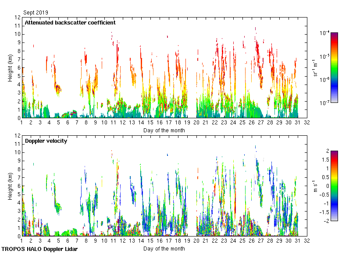Select day 19 tick on top plot axis
The width and height of the screenshot is (342, 254).
[x=187, y=123]
